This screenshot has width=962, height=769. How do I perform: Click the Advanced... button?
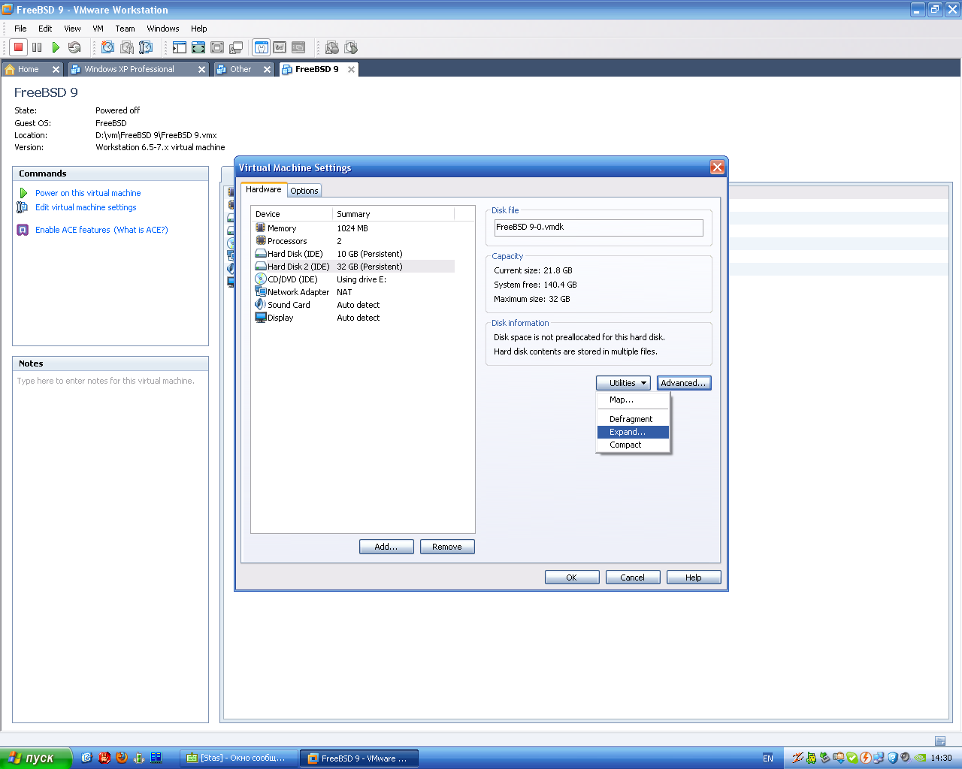[683, 383]
